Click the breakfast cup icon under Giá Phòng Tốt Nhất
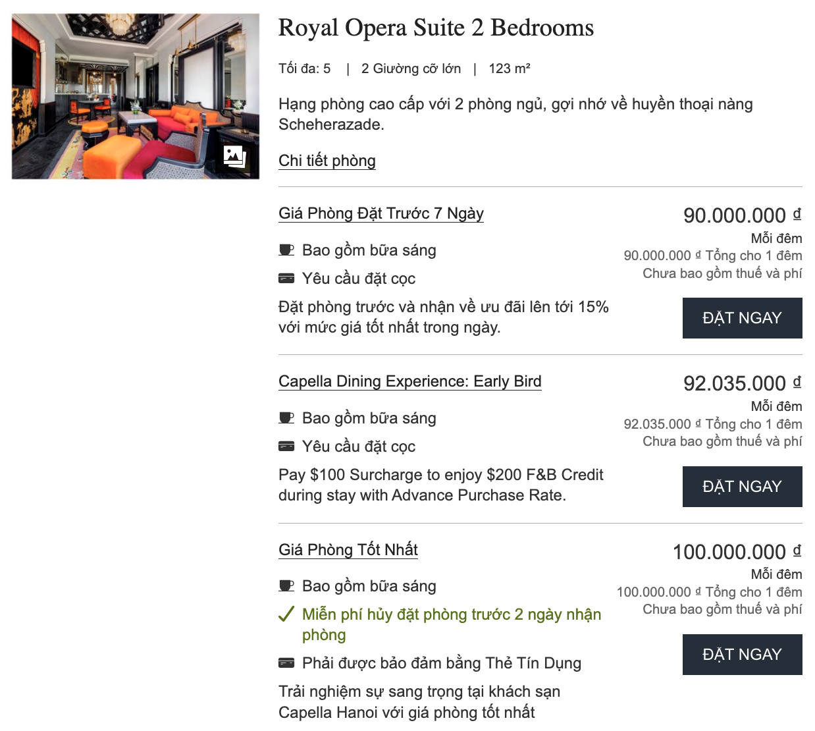Viewport: 815px width, 731px height. (286, 586)
